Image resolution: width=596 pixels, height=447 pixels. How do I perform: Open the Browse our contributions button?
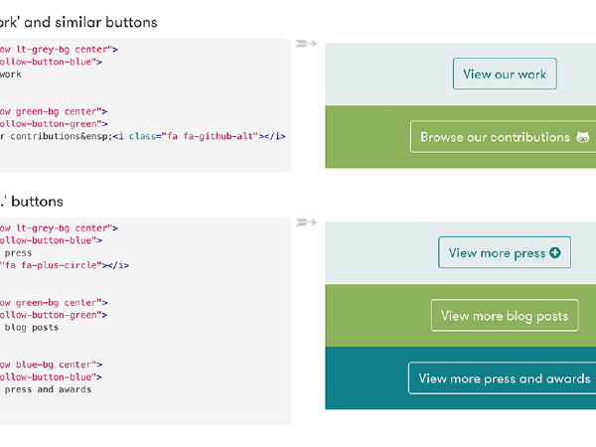(497, 137)
